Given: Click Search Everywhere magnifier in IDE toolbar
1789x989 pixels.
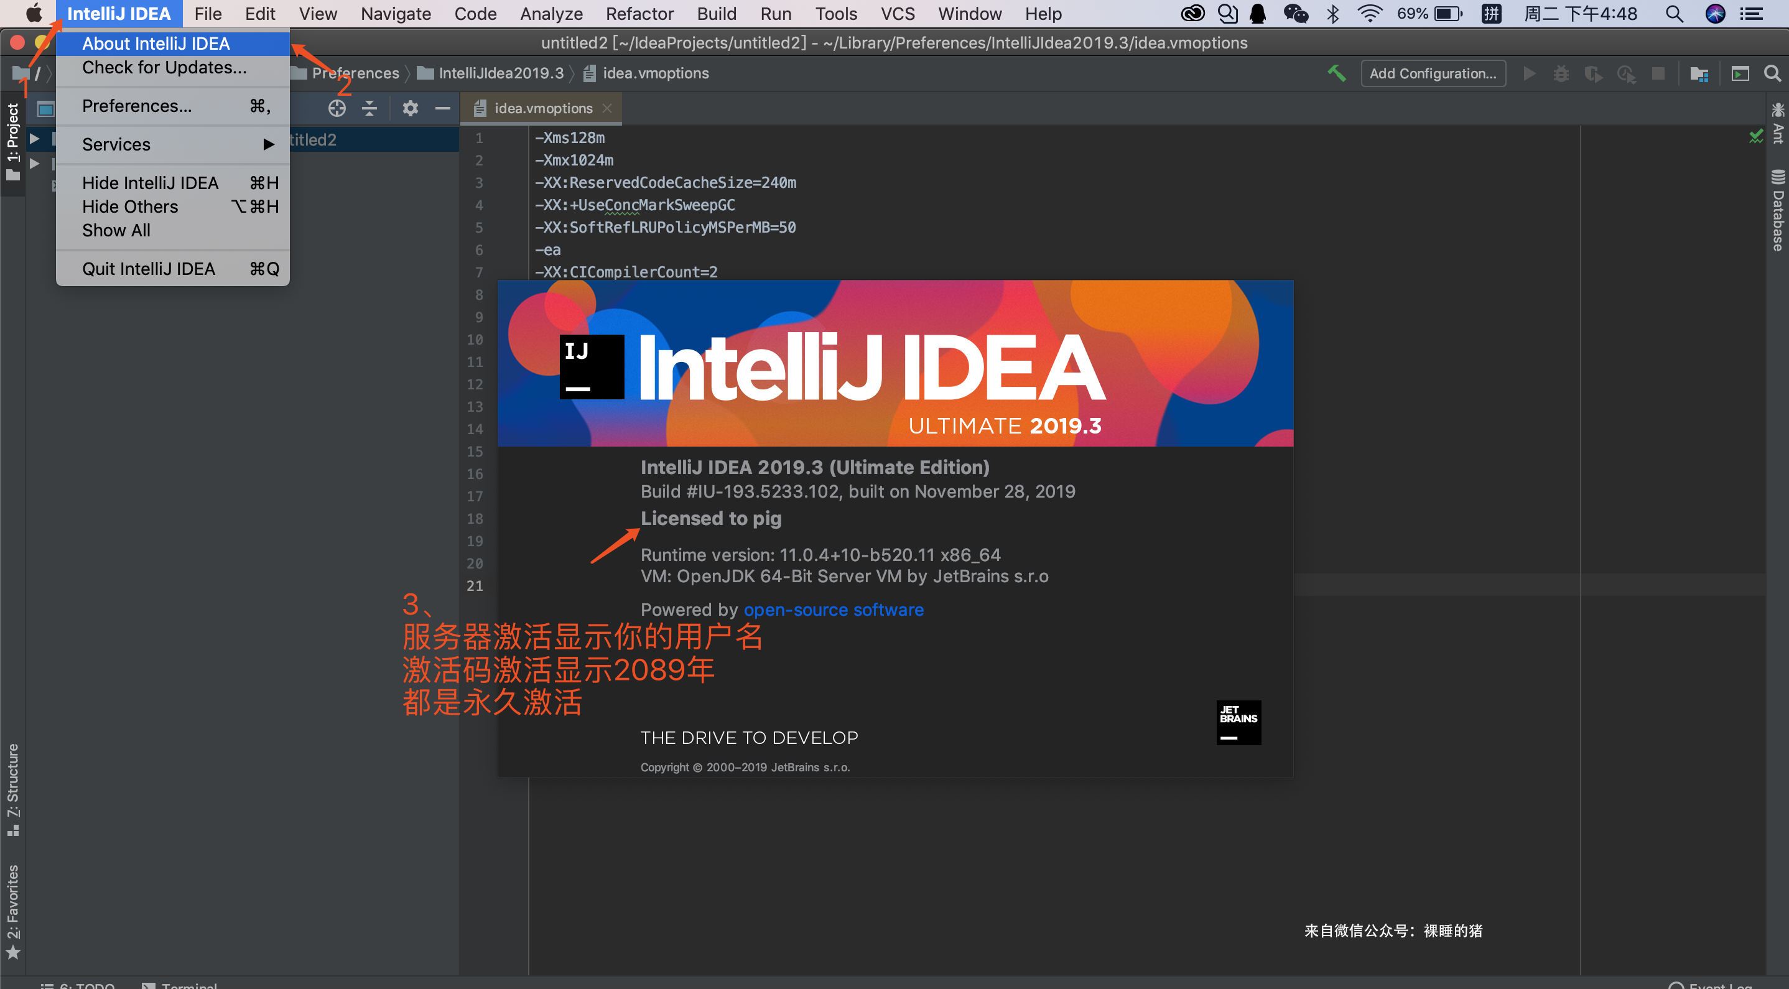Looking at the screenshot, I should 1772,73.
